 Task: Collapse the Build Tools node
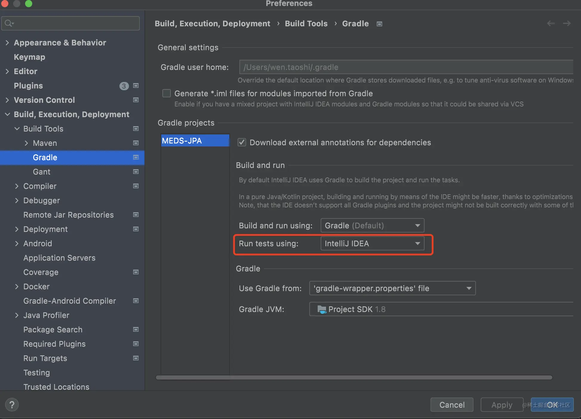click(x=17, y=129)
